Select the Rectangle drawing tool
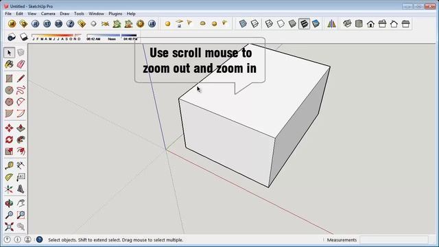Screen dimensions: 439x247 9,79
